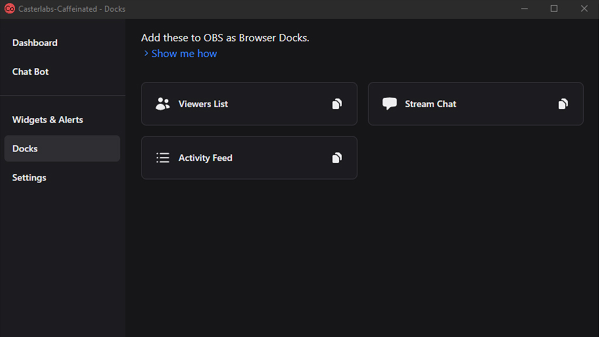Click the window title 'Casterlabs-Caffeinated - Docks'
599x337 pixels.
72,9
